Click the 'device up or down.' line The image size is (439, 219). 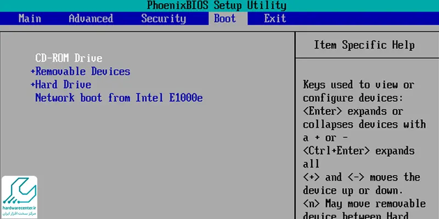coord(353,191)
